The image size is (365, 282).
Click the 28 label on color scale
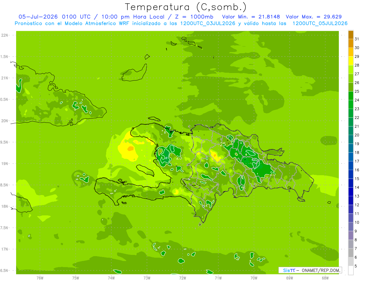coord(357,65)
